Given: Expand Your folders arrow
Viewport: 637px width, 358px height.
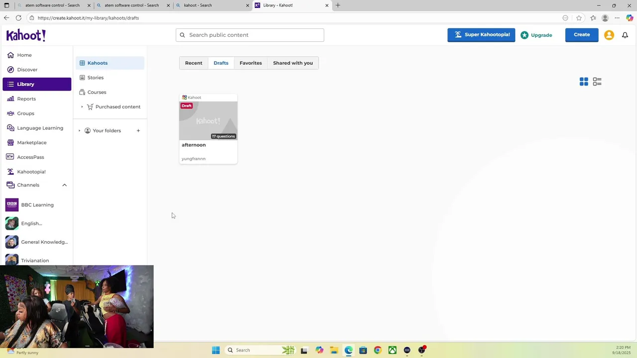Looking at the screenshot, I should coord(80,131).
